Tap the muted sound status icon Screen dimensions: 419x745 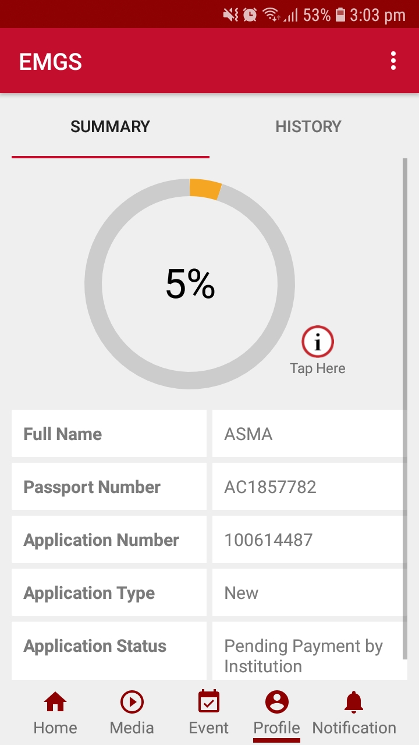click(x=231, y=15)
